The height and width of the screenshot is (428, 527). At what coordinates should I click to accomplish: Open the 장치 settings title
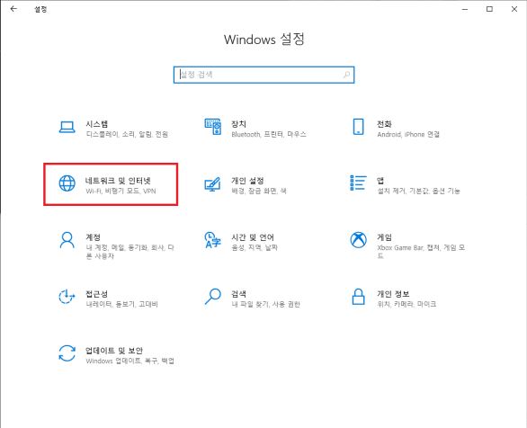(238, 124)
